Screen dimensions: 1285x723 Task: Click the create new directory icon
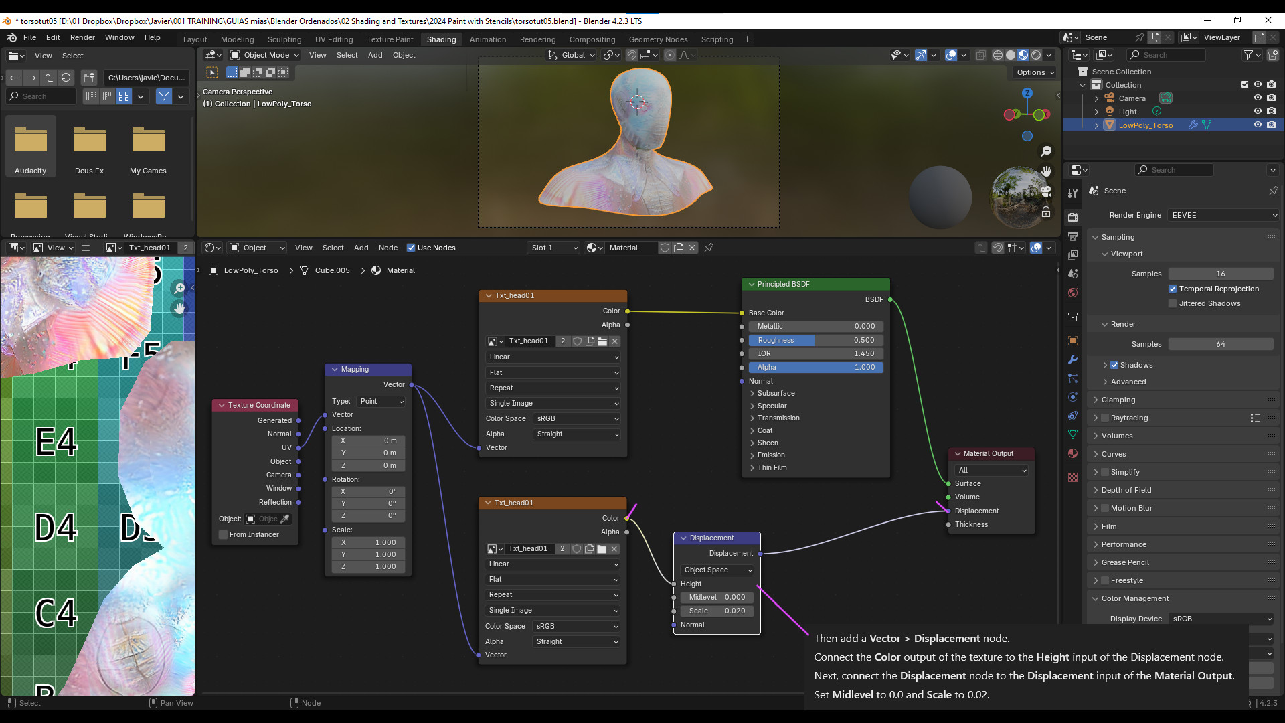90,78
